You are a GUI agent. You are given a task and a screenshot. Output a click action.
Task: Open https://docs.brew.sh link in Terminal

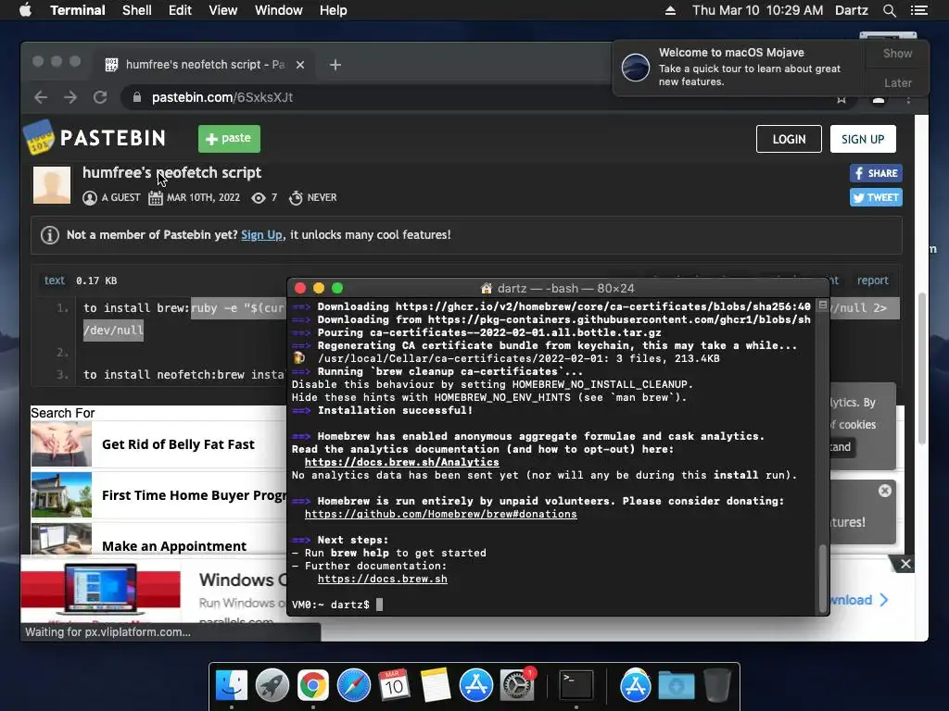pos(383,579)
